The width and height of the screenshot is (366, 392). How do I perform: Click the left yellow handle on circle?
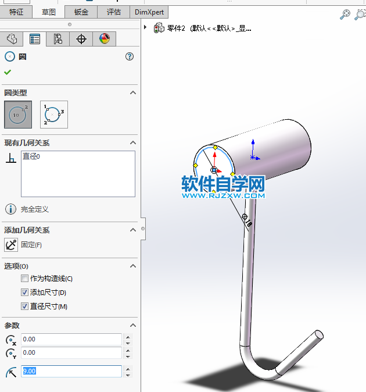click(195, 166)
